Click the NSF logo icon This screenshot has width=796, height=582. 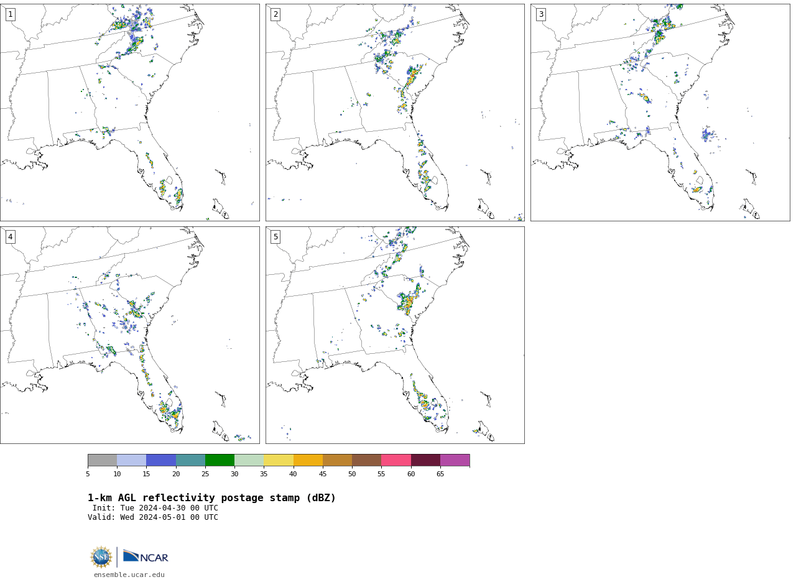click(101, 557)
